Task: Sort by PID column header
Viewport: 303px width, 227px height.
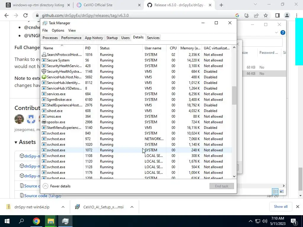Action: click(91, 48)
